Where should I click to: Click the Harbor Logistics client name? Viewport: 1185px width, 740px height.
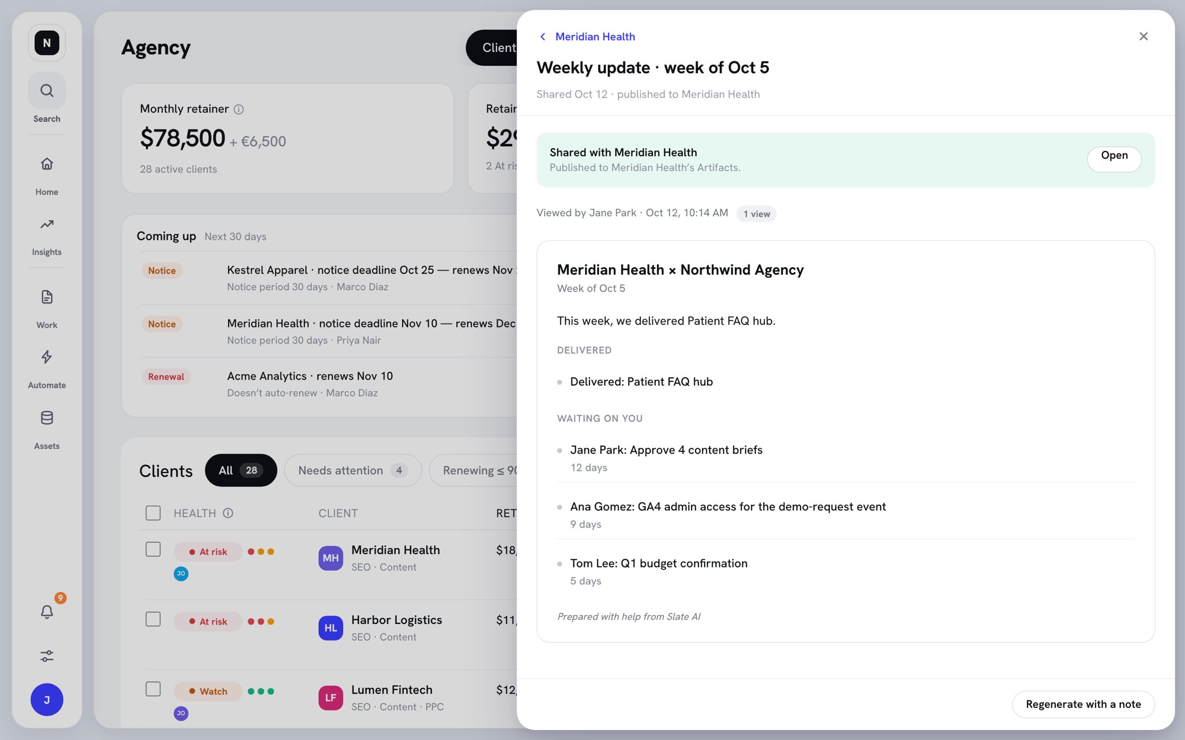396,620
